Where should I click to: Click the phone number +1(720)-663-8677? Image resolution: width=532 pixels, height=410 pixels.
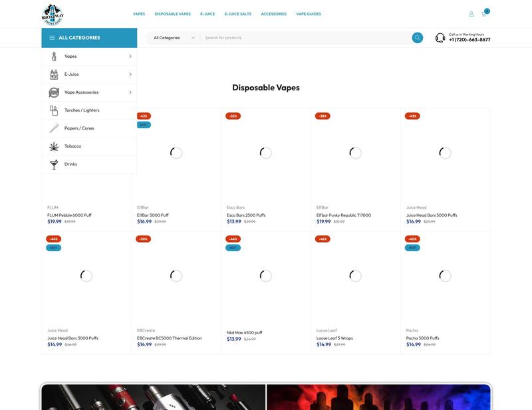pos(469,40)
